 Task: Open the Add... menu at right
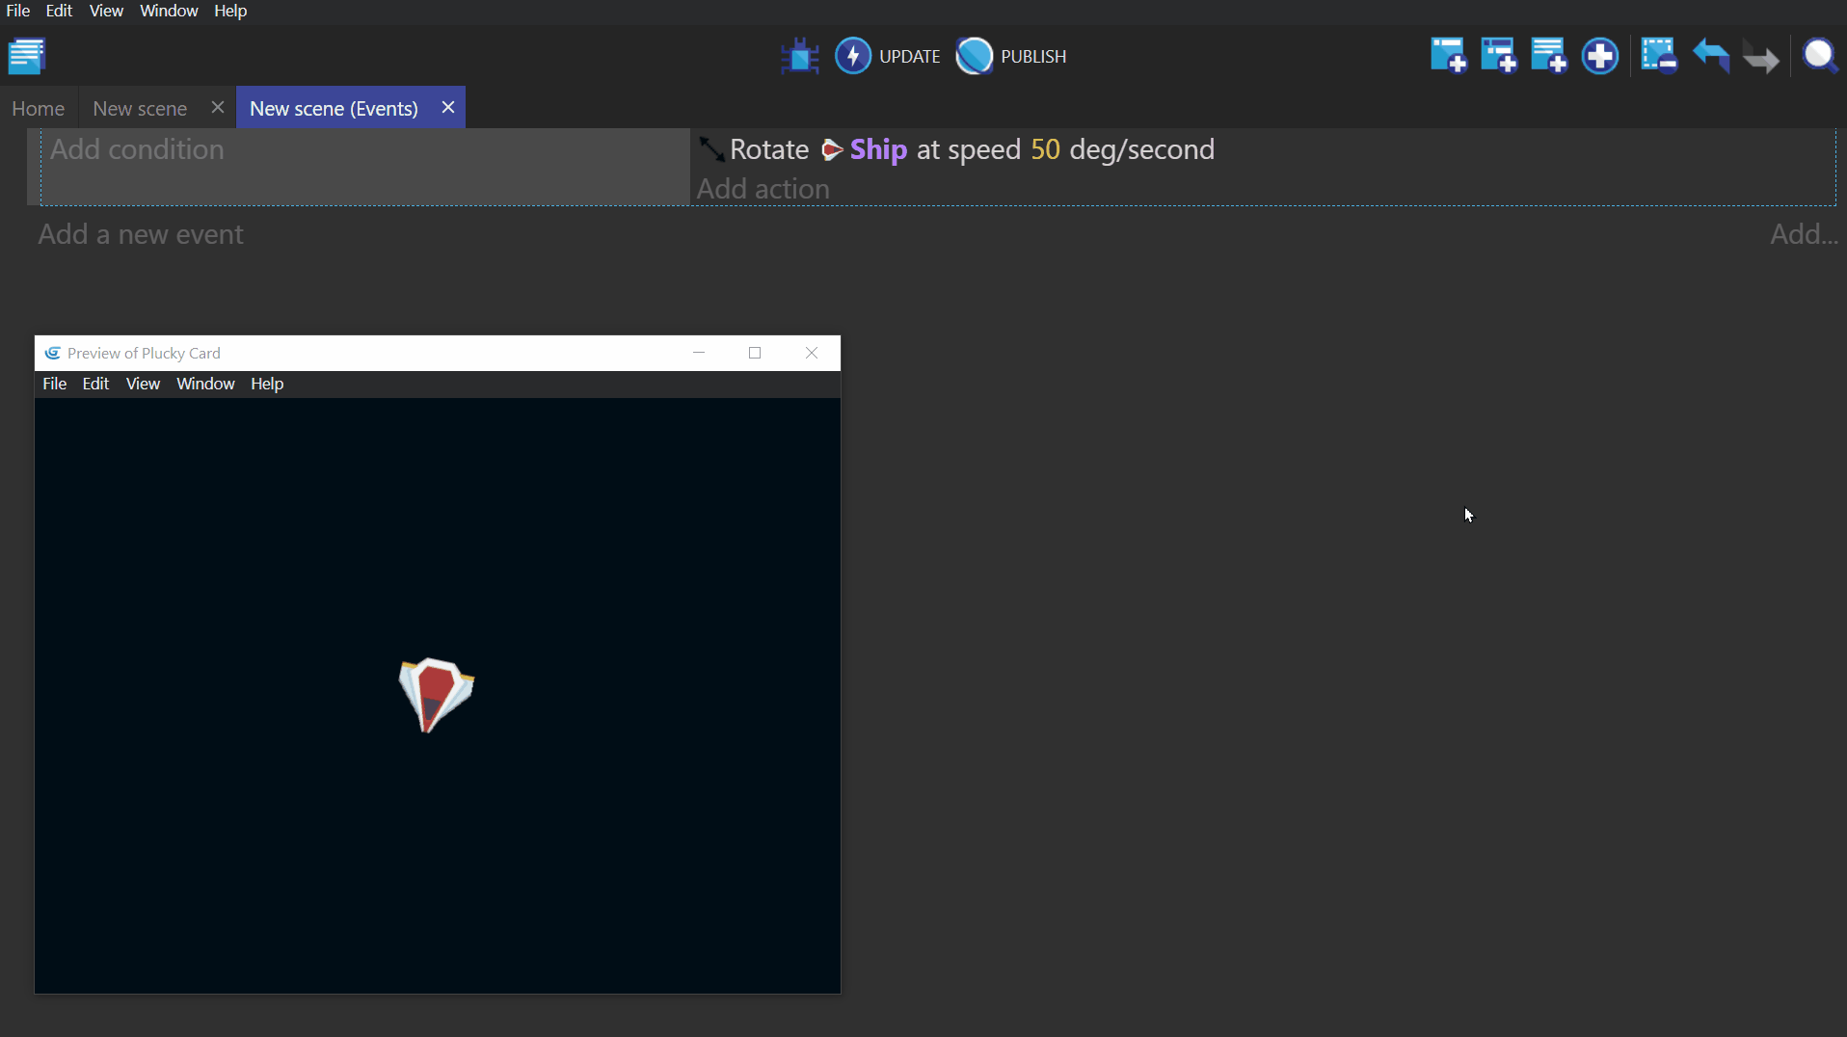[1803, 234]
